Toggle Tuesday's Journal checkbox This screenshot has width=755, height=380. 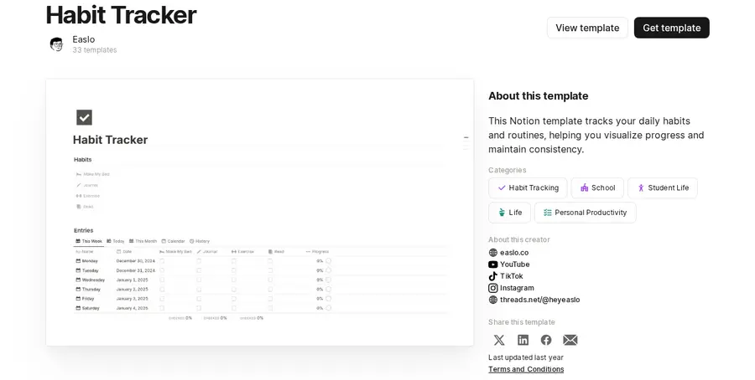click(x=199, y=270)
